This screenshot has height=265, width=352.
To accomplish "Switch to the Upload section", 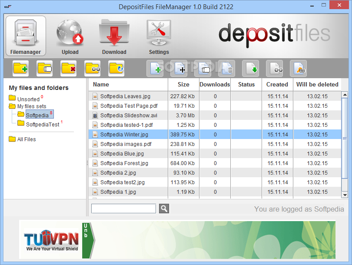I will click(x=70, y=37).
